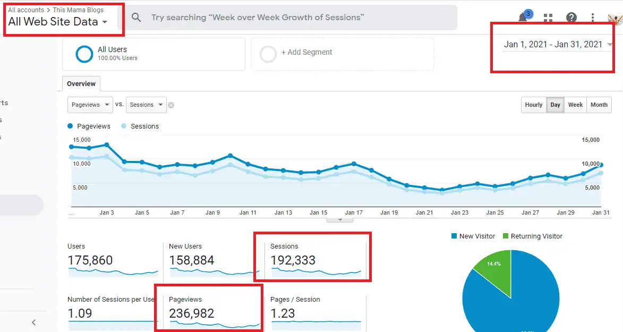Open the Pageviews metric dropdown
The image size is (623, 332).
click(90, 105)
